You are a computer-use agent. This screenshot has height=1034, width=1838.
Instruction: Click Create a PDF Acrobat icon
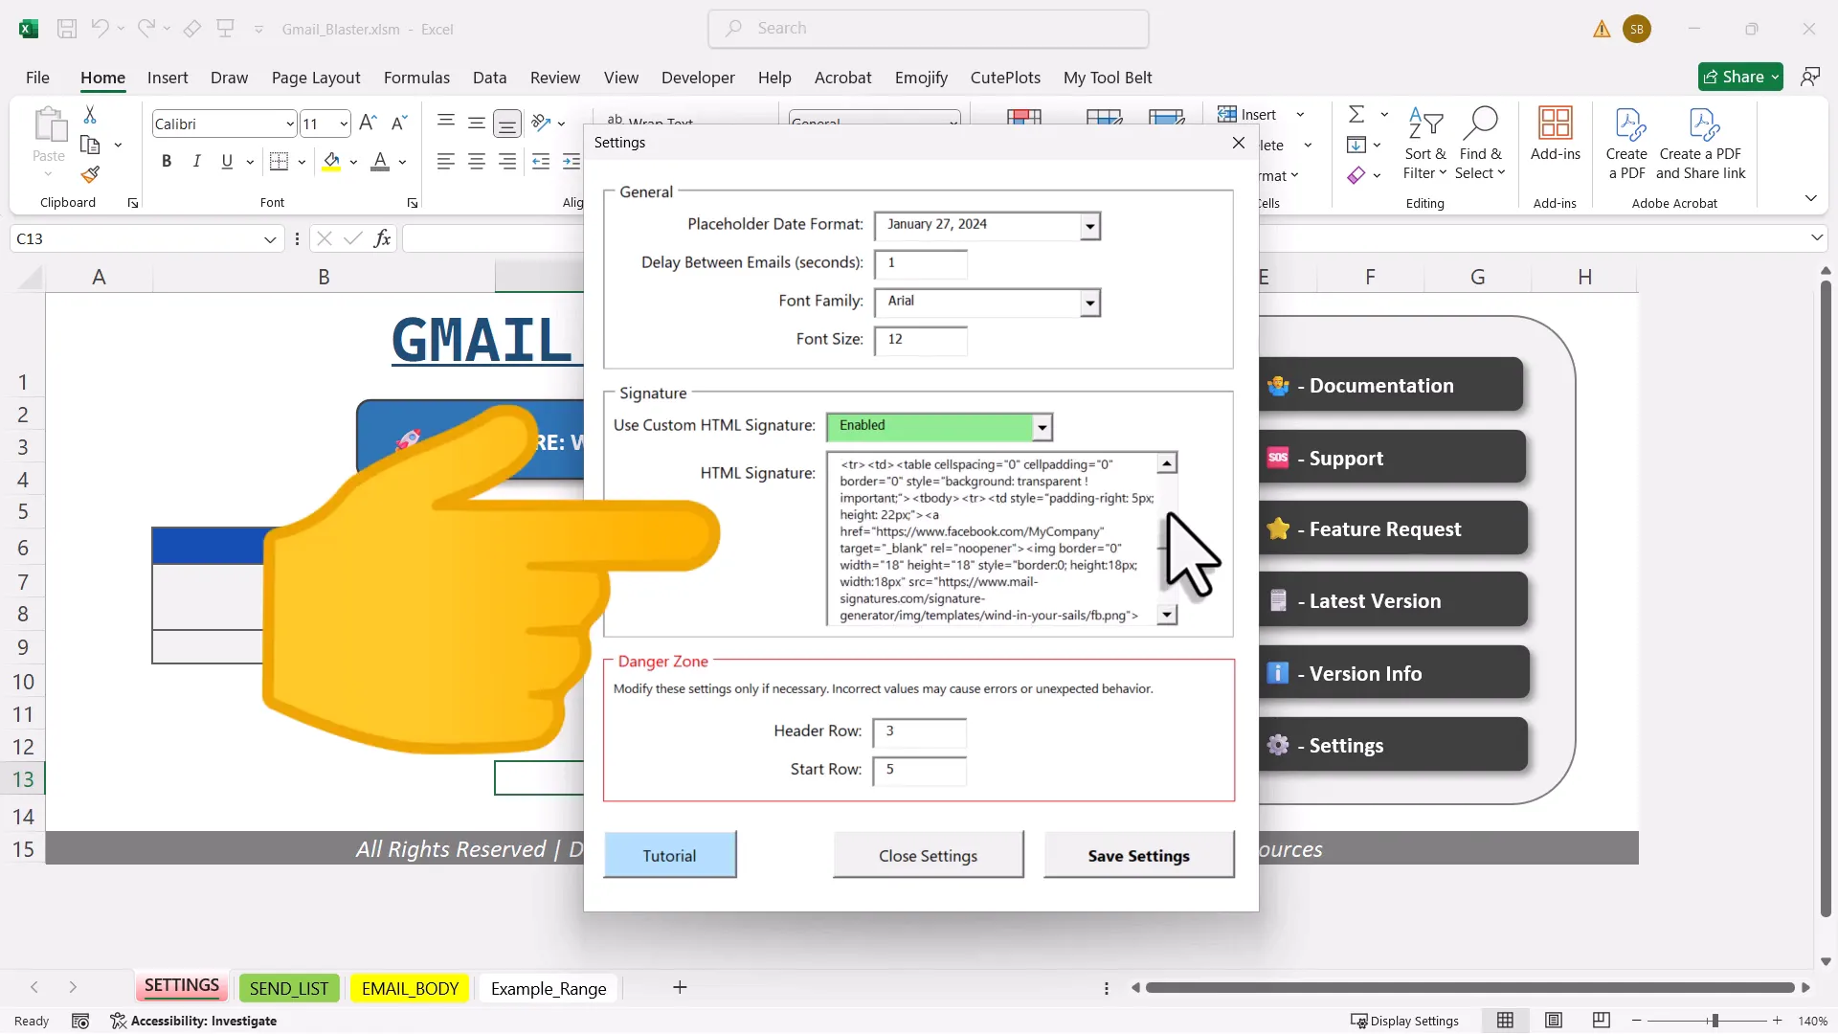(x=1627, y=139)
